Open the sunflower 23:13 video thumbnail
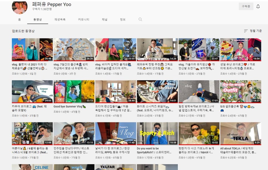 (74, 92)
